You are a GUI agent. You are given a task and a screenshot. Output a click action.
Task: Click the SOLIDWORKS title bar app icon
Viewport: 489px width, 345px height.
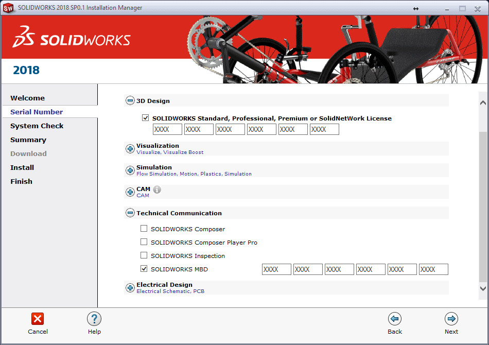[9, 8]
